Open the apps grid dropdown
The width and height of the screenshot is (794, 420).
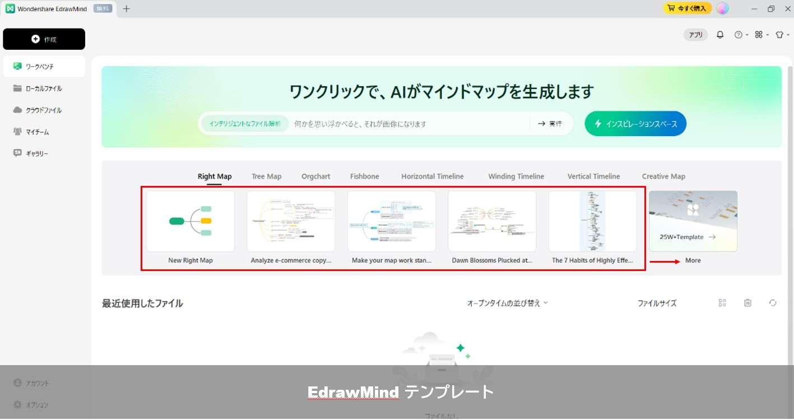click(x=761, y=35)
